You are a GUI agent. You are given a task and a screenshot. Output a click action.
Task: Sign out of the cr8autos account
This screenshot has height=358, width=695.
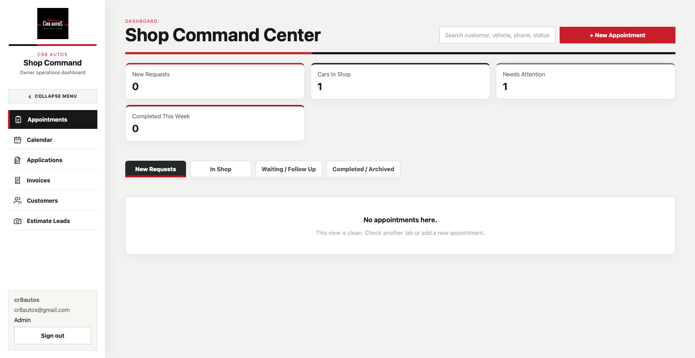(53, 336)
